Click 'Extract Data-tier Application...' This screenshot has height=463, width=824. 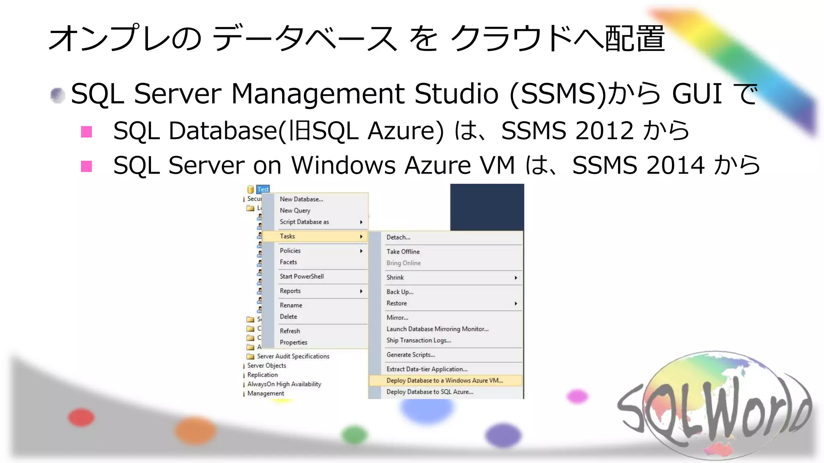point(427,369)
